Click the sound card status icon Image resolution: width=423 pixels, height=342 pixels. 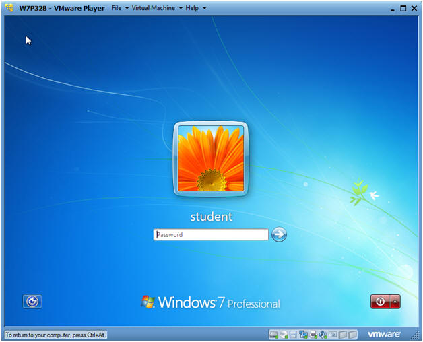(323, 335)
